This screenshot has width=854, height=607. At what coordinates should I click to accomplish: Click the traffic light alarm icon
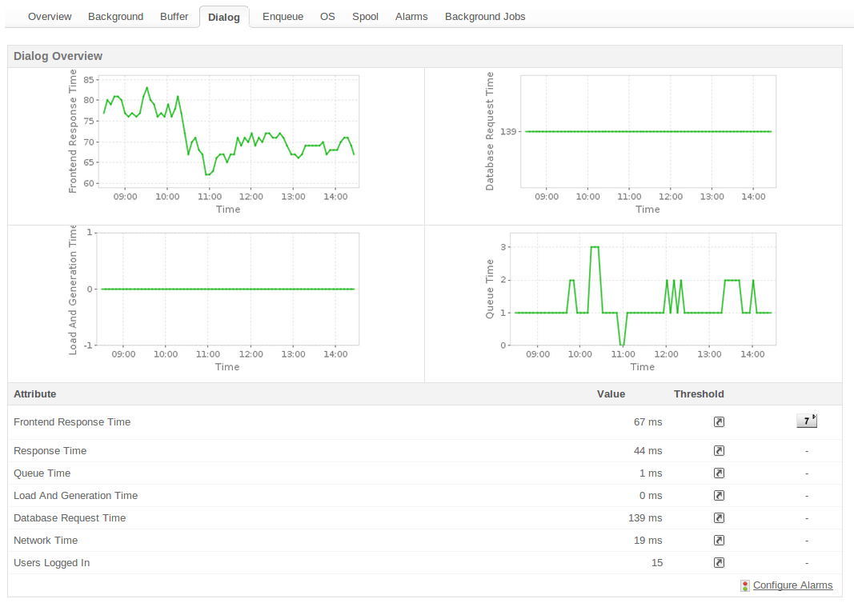tap(745, 585)
